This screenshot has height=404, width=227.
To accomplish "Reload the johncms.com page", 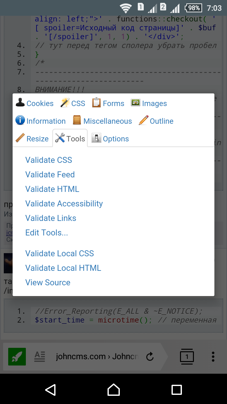I will 150,357.
